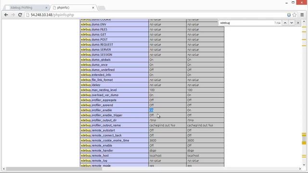This screenshot has width=308, height=173.
Task: Click the scroll left arrow of horizontal scrollbar
Action: click(x=4, y=169)
